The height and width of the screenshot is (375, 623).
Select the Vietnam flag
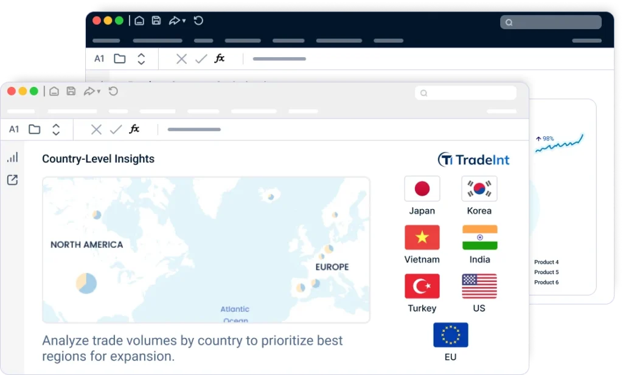422,237
